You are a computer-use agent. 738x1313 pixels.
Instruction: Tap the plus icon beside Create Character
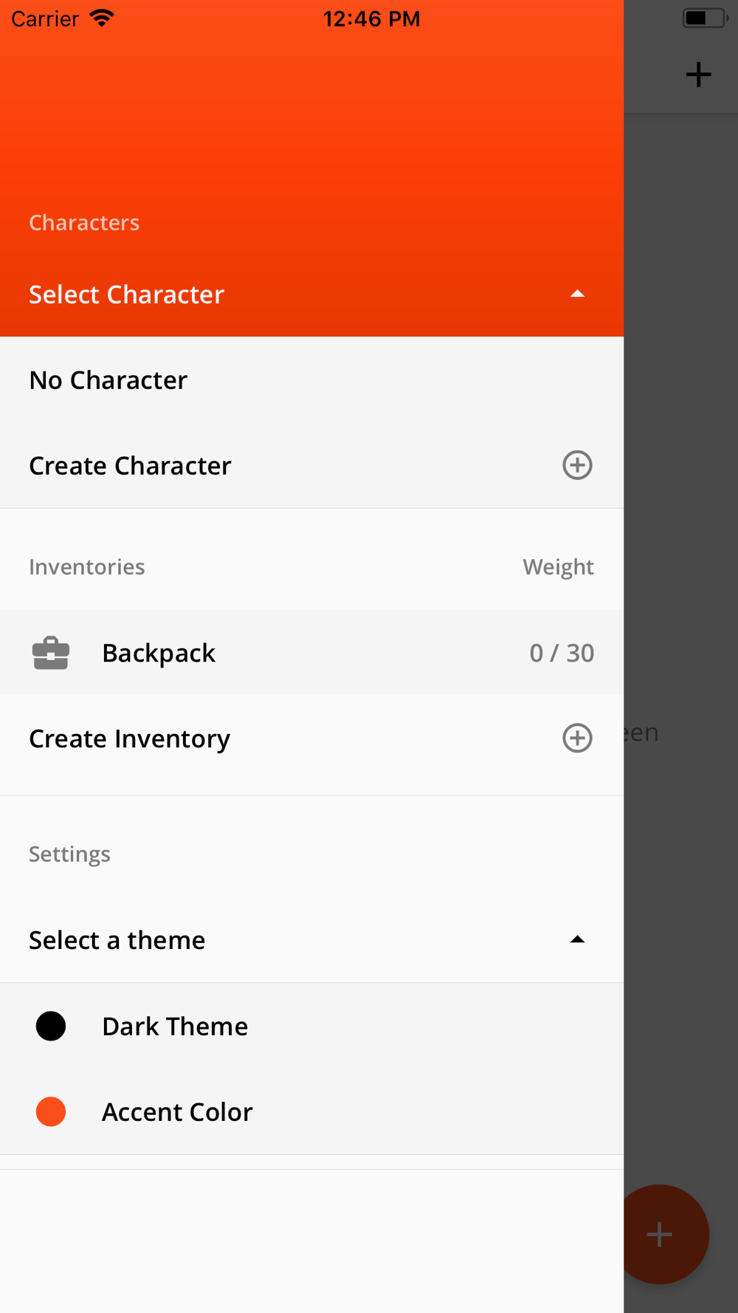[x=577, y=465]
